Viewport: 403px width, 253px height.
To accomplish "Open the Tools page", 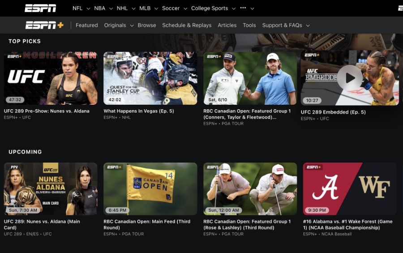I will pos(249,26).
